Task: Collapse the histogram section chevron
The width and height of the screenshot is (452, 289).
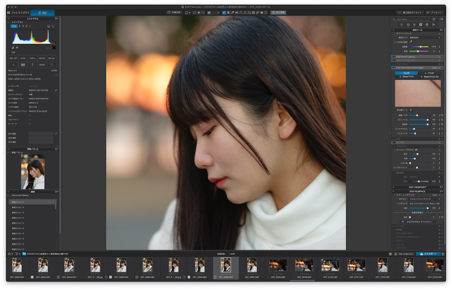Action: 8,22
